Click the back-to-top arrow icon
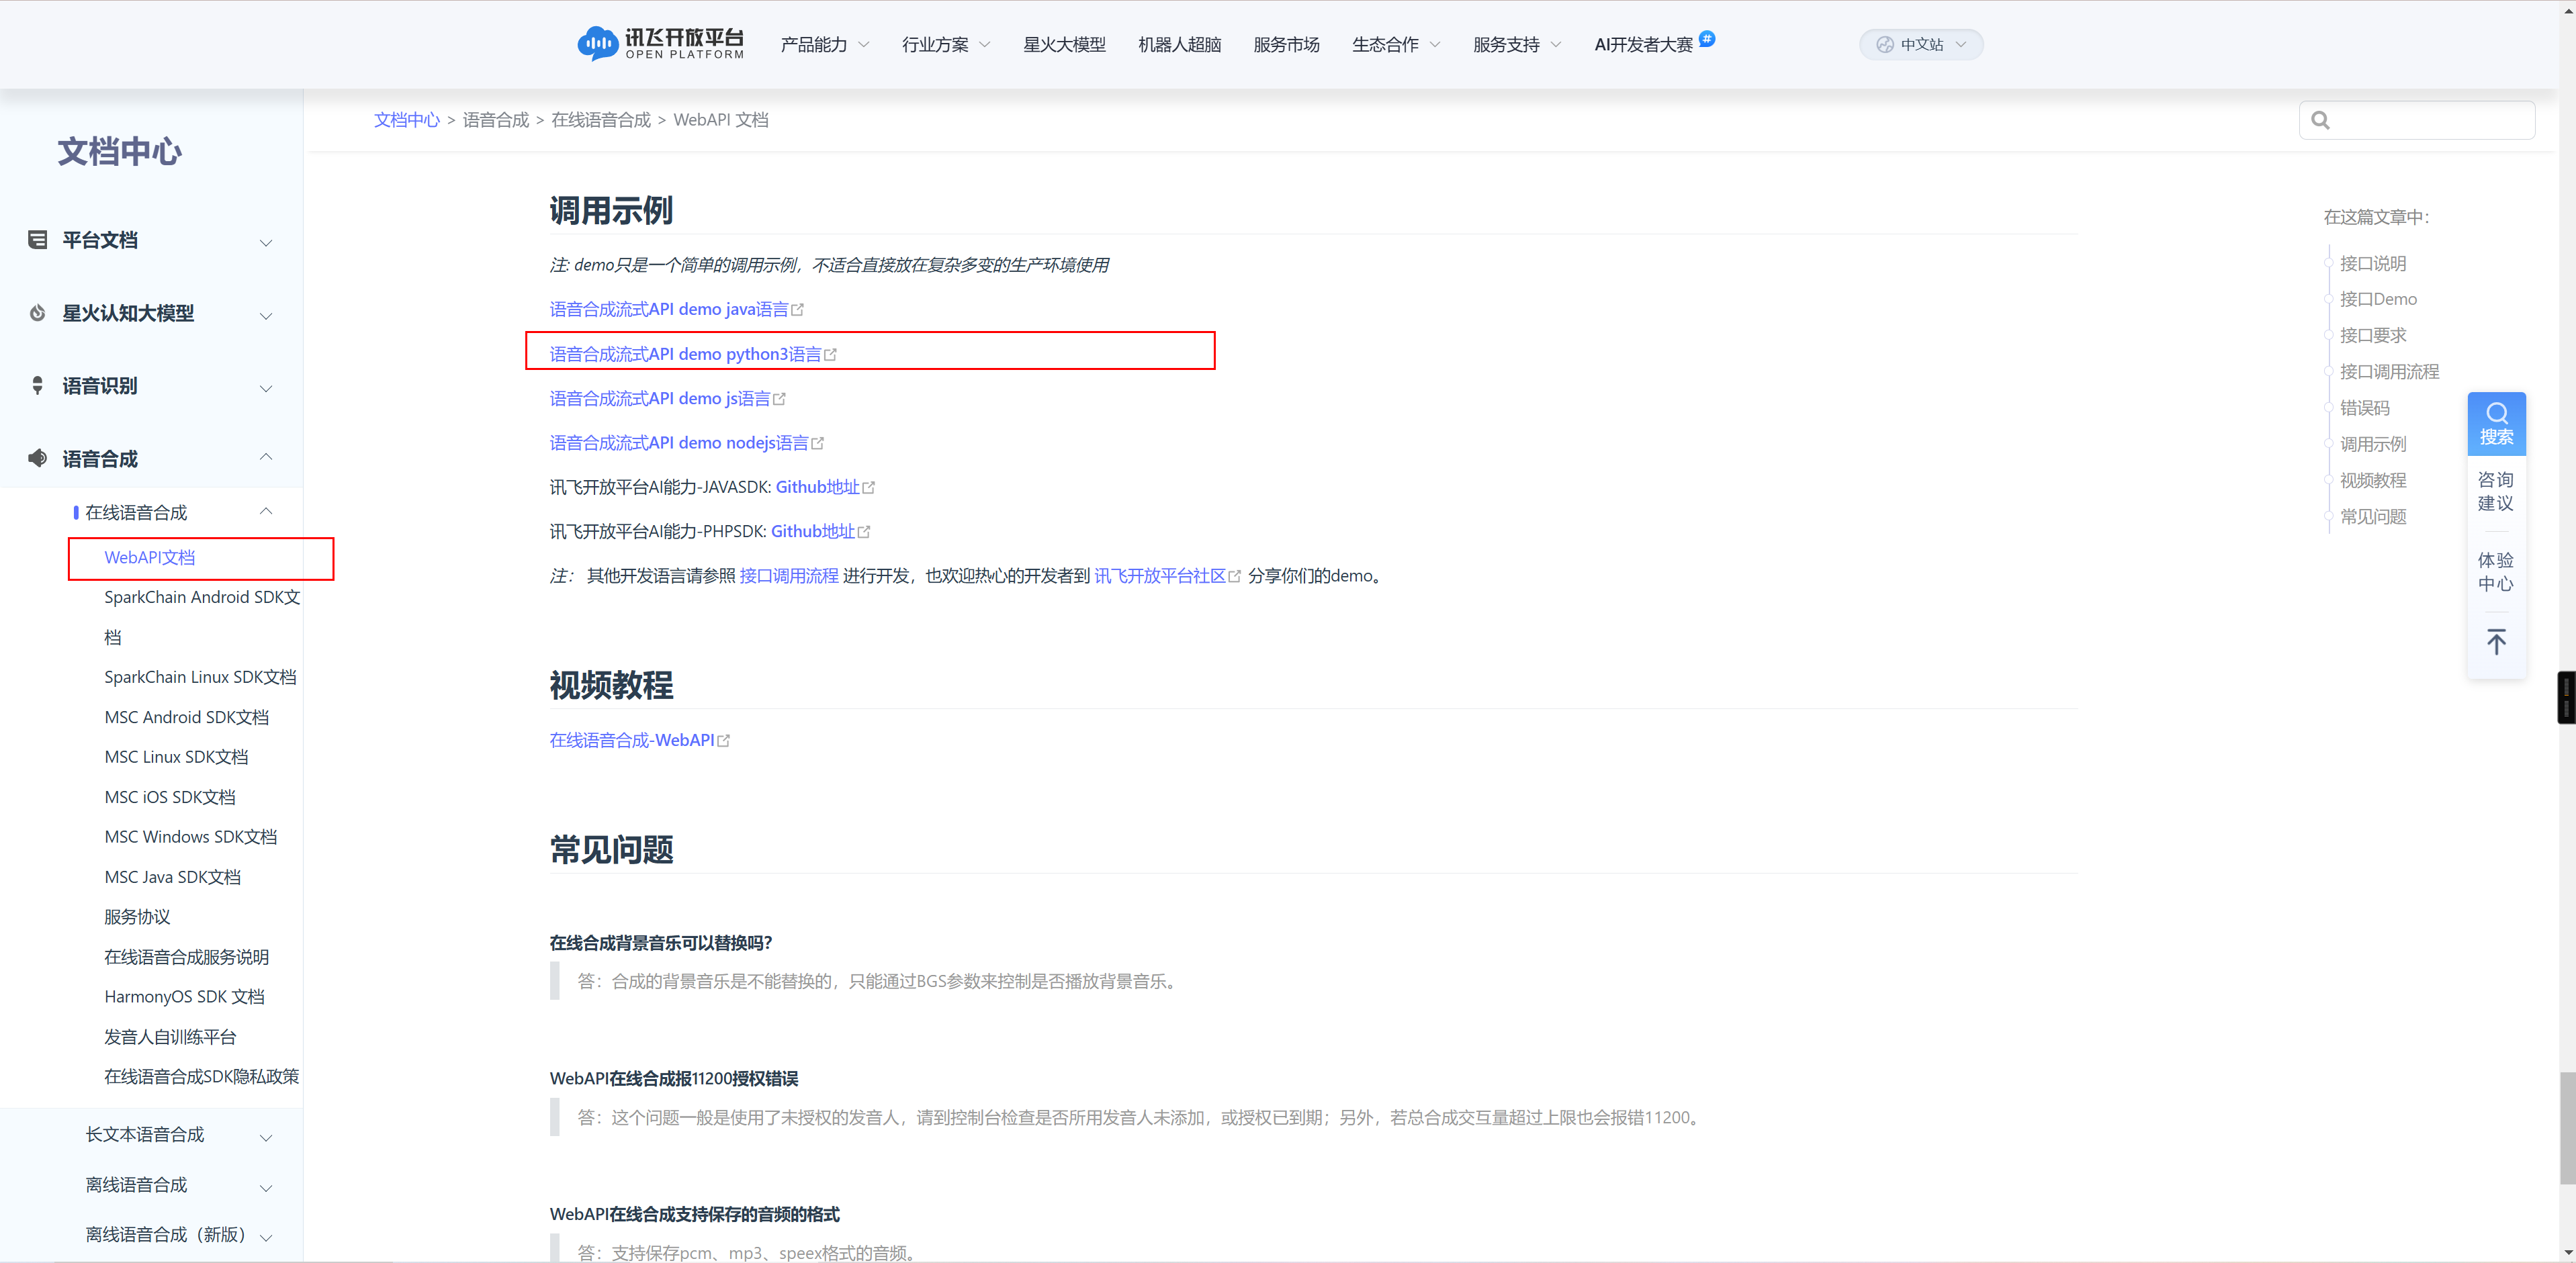Image resolution: width=2576 pixels, height=1263 pixels. [x=2496, y=642]
